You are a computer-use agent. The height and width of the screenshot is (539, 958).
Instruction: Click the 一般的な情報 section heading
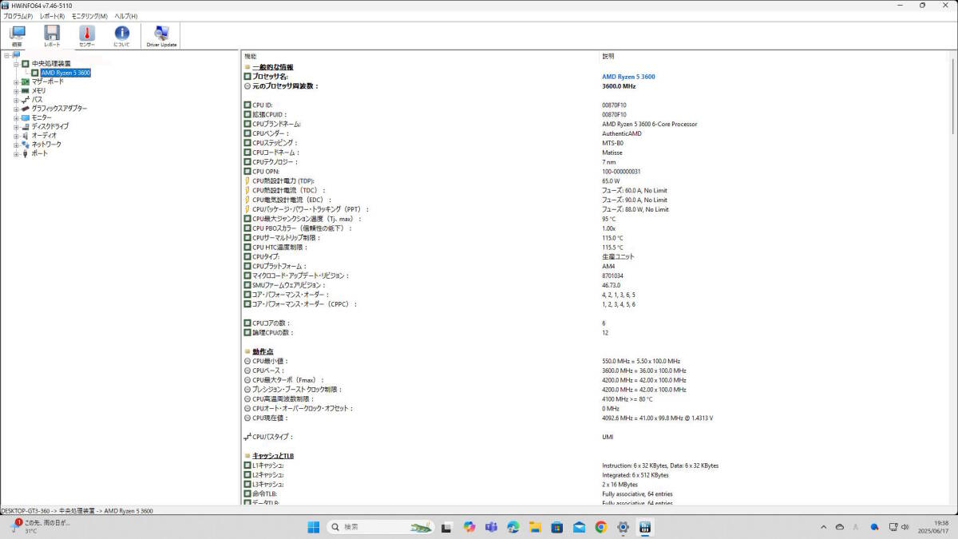pyautogui.click(x=273, y=67)
